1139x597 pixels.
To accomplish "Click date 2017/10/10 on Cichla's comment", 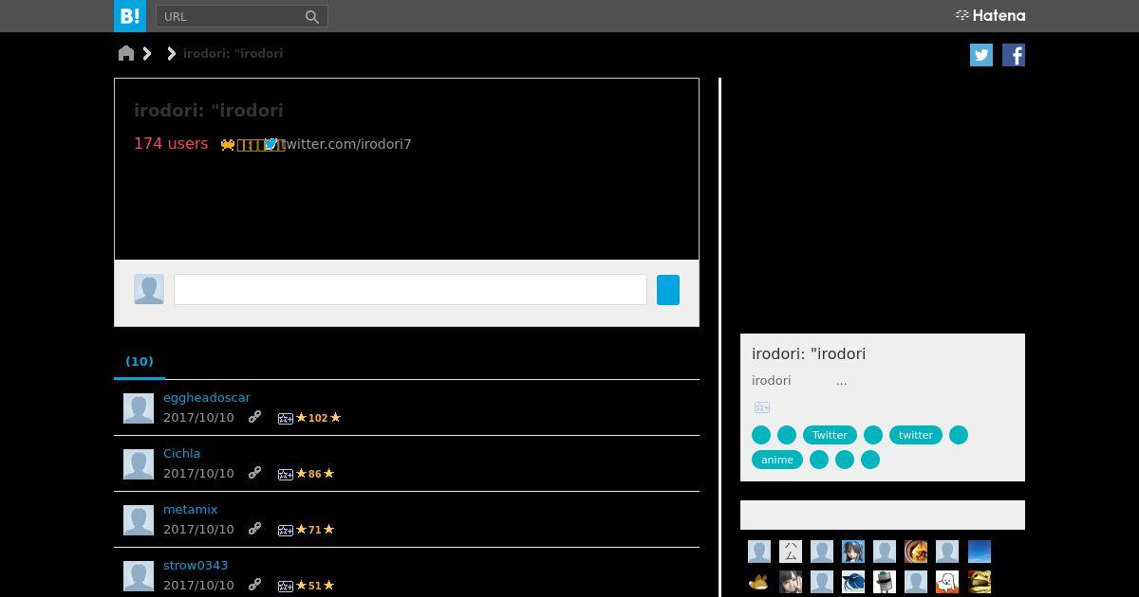I will coord(198,473).
